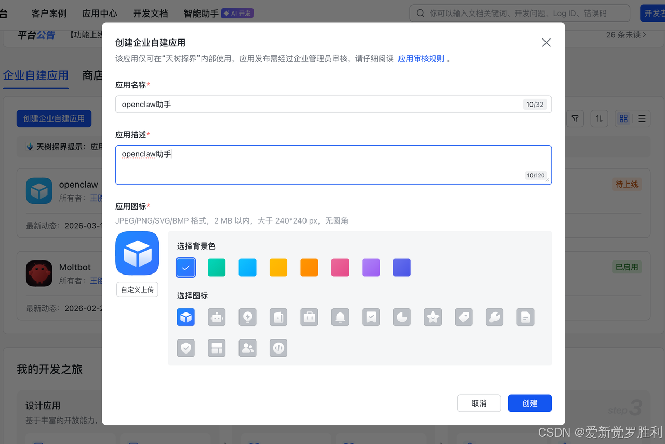Pick the purple background color
The image size is (665, 444).
click(x=371, y=267)
